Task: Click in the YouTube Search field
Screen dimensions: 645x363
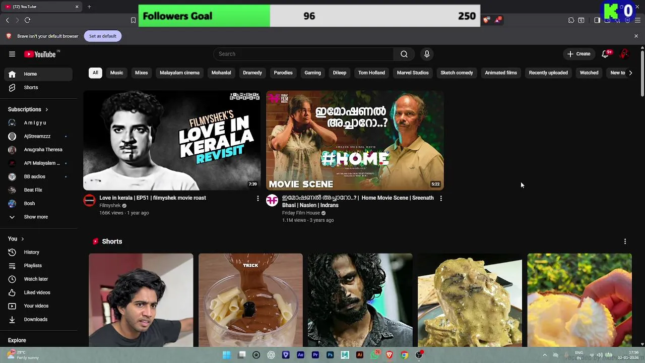Action: 304,54
